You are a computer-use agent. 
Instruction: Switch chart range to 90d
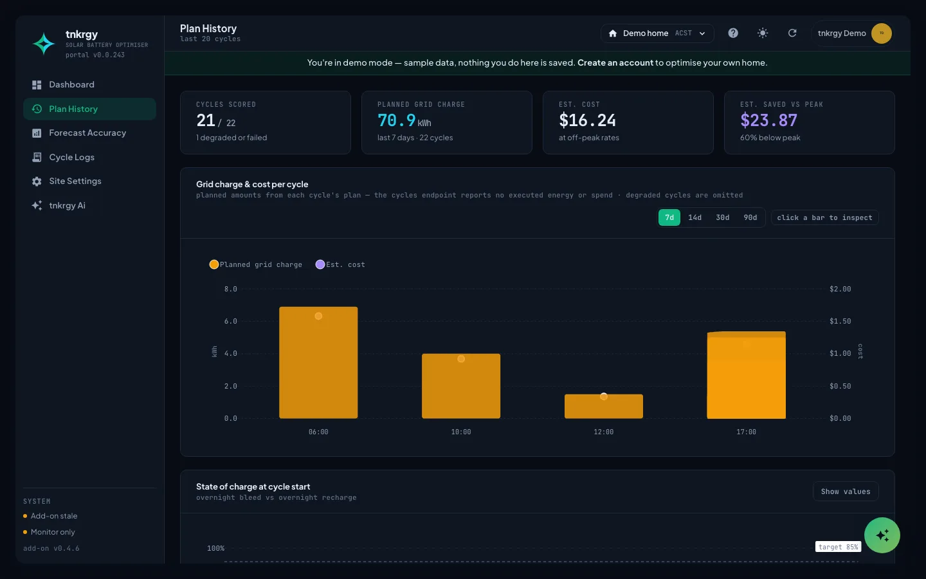(x=750, y=217)
